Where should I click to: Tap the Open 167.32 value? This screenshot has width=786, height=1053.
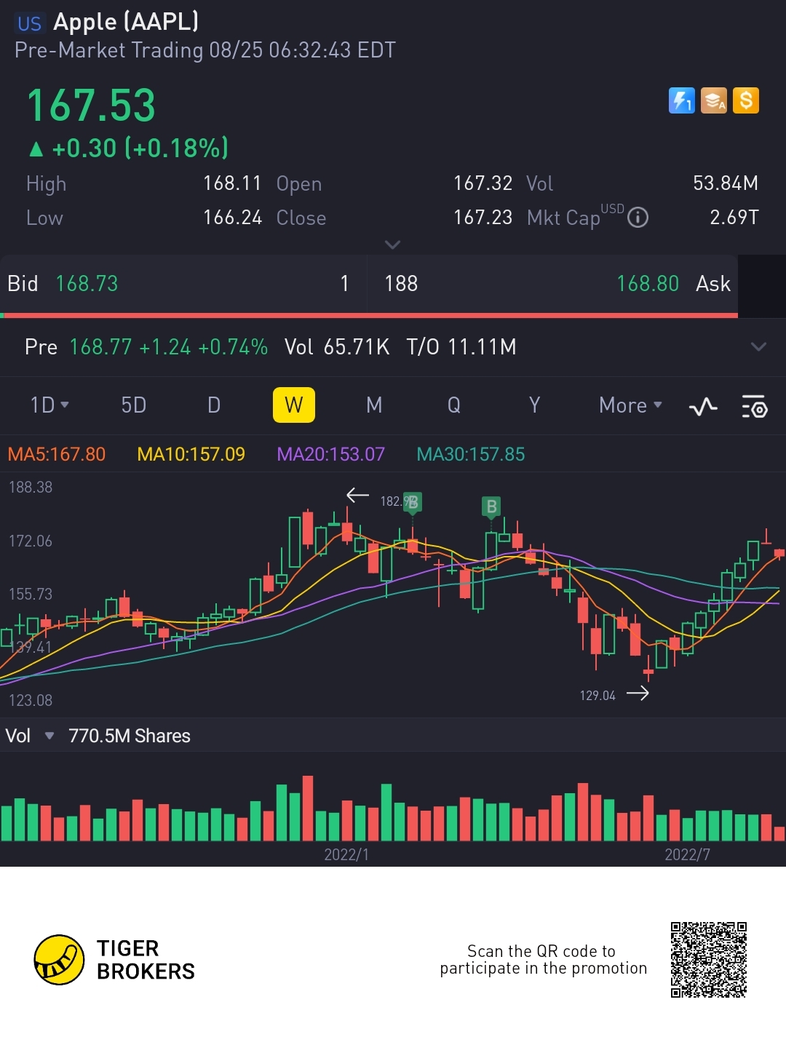click(483, 183)
